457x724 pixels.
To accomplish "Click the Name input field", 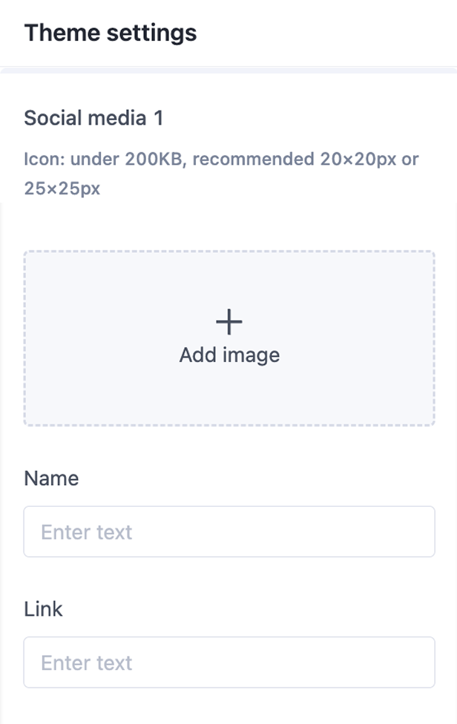I will (x=229, y=532).
